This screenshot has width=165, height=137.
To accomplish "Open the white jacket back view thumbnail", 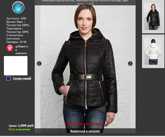I will [x=153, y=51].
